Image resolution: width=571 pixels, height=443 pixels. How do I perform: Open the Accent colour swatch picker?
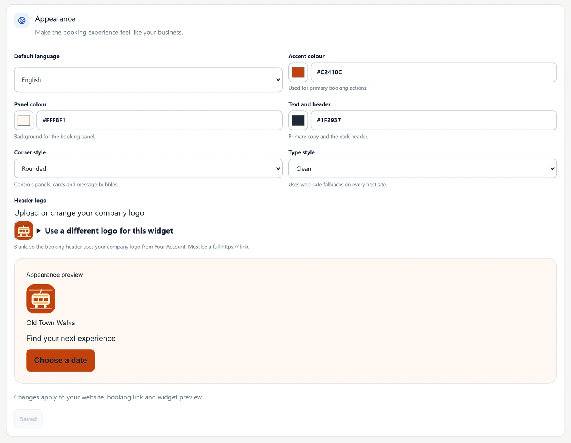pyautogui.click(x=298, y=72)
